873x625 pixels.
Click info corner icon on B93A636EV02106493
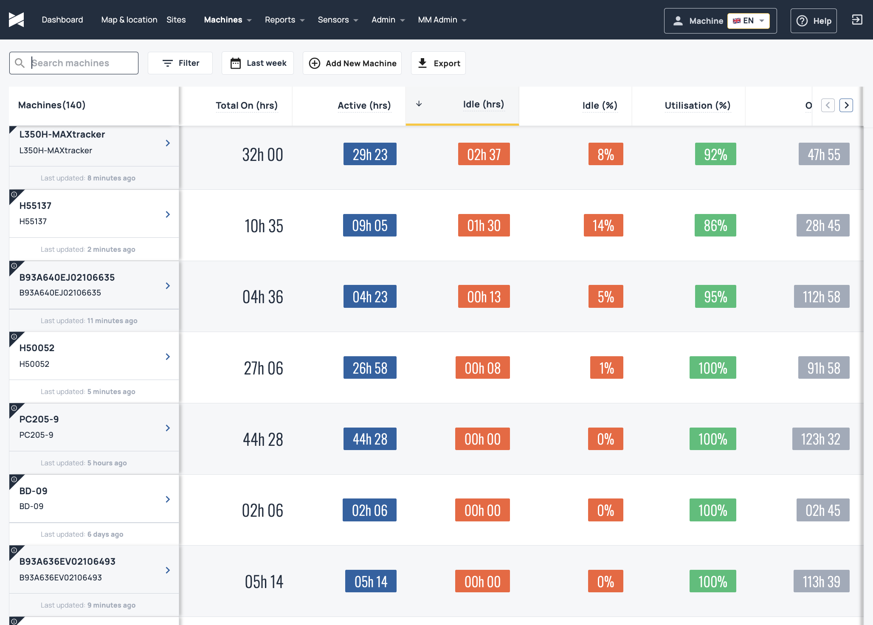(x=14, y=550)
